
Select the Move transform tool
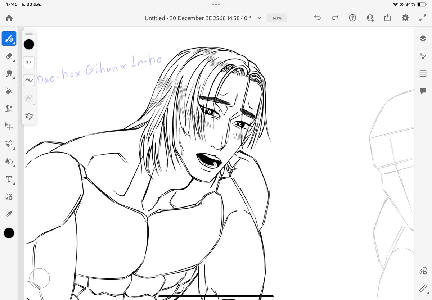[x=9, y=126]
